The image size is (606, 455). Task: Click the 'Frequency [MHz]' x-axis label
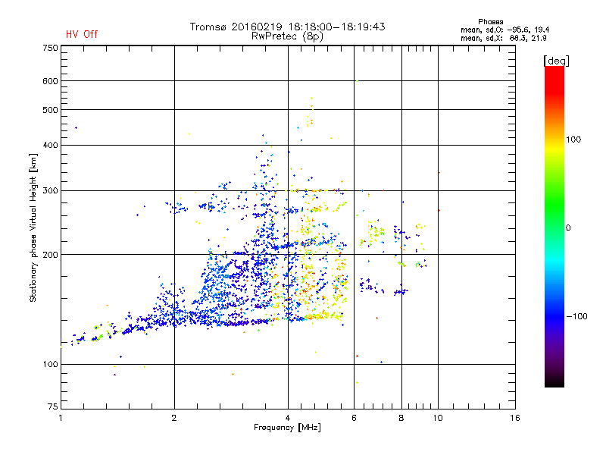[287, 428]
